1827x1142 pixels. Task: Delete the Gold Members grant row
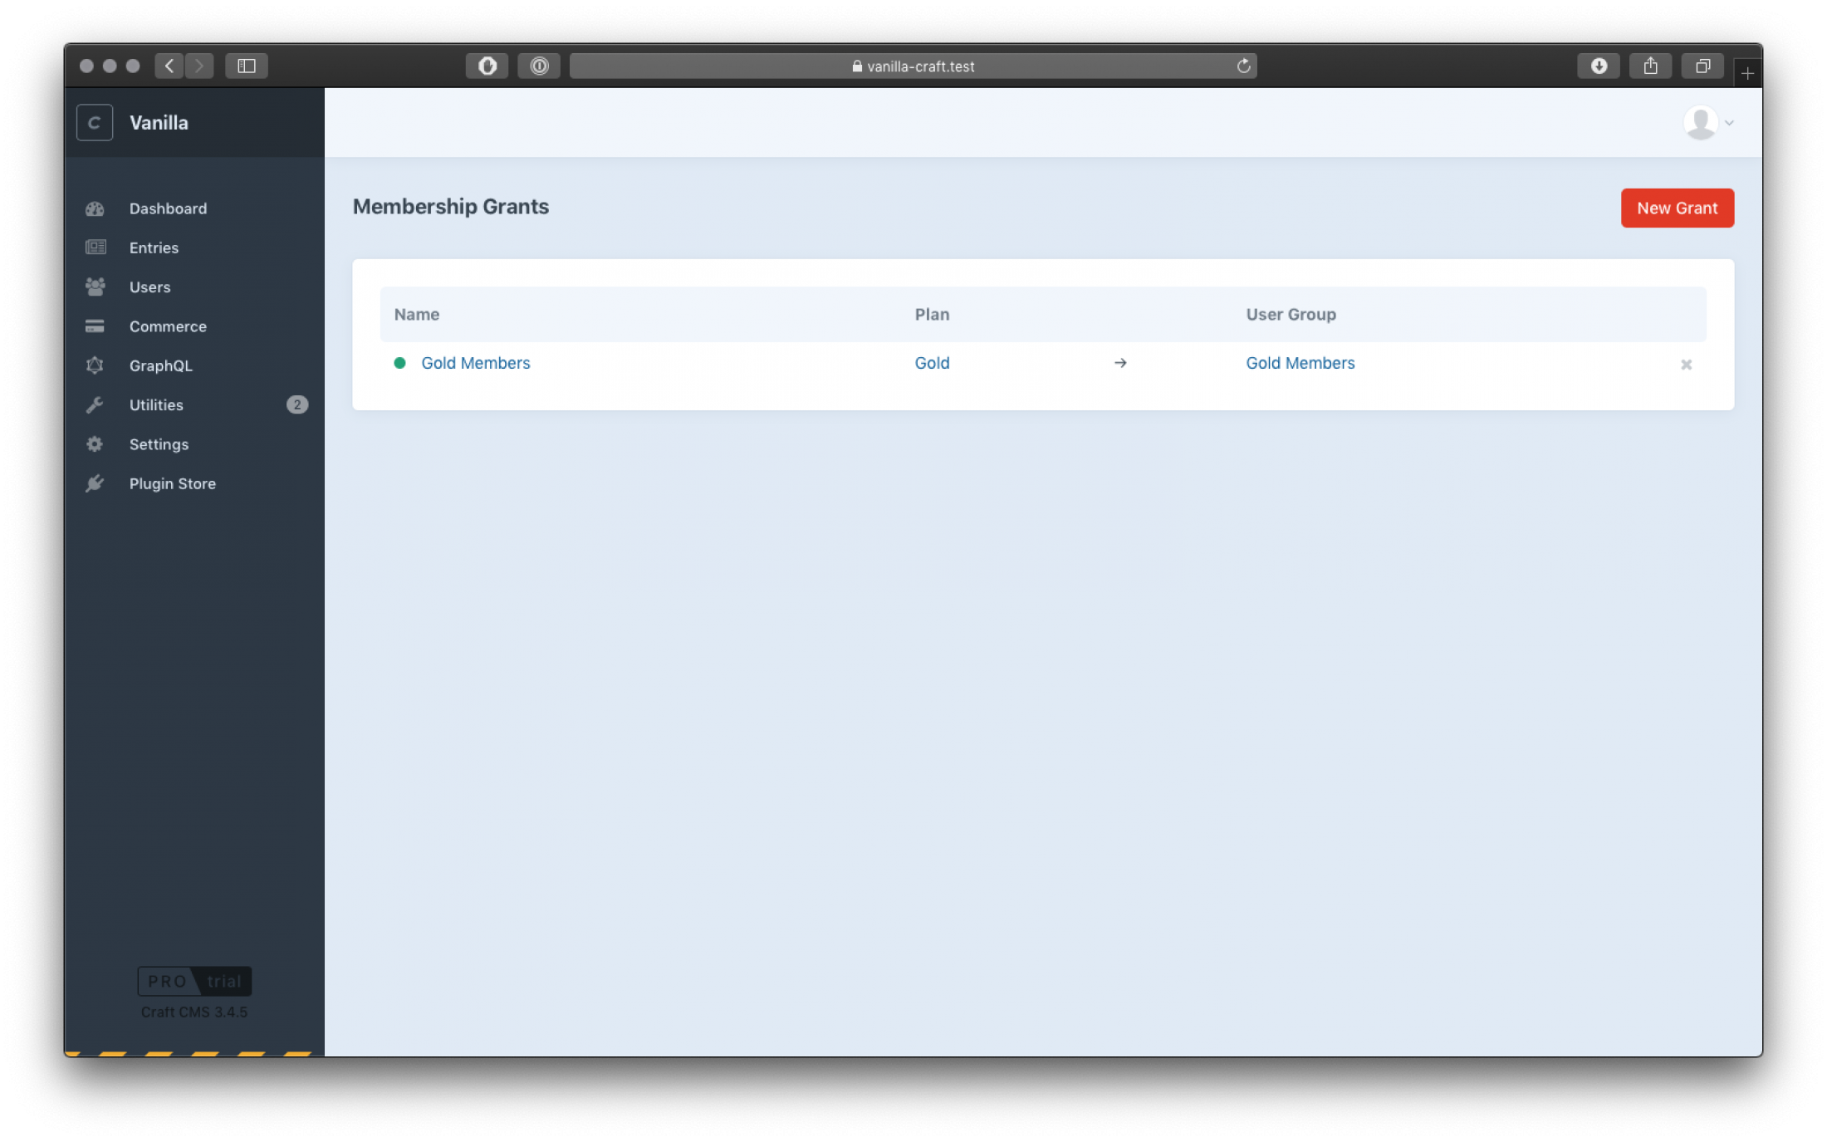(x=1686, y=365)
